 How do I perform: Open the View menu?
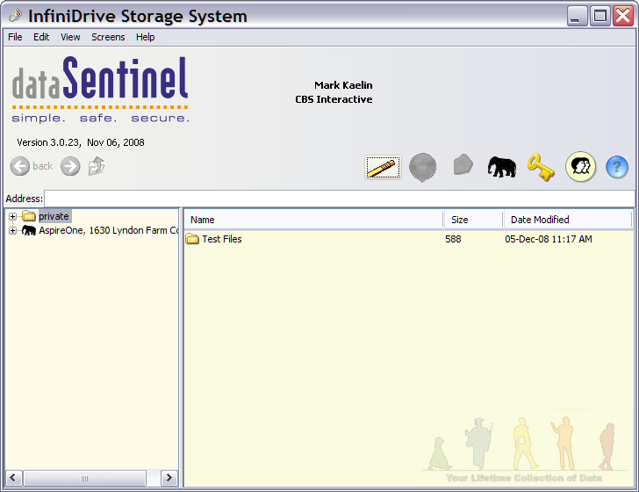[x=70, y=37]
